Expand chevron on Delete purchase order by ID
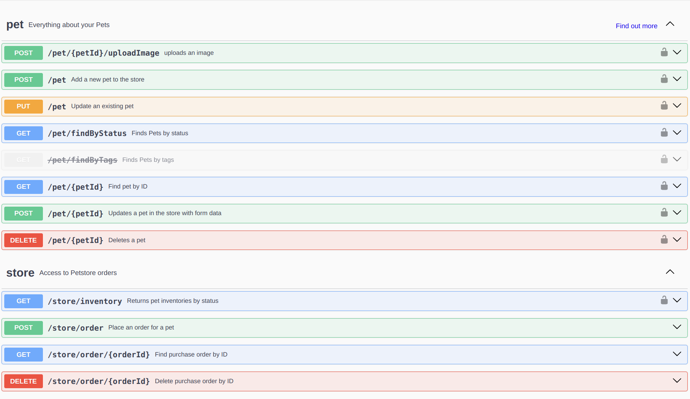This screenshot has height=399, width=690. 677,380
